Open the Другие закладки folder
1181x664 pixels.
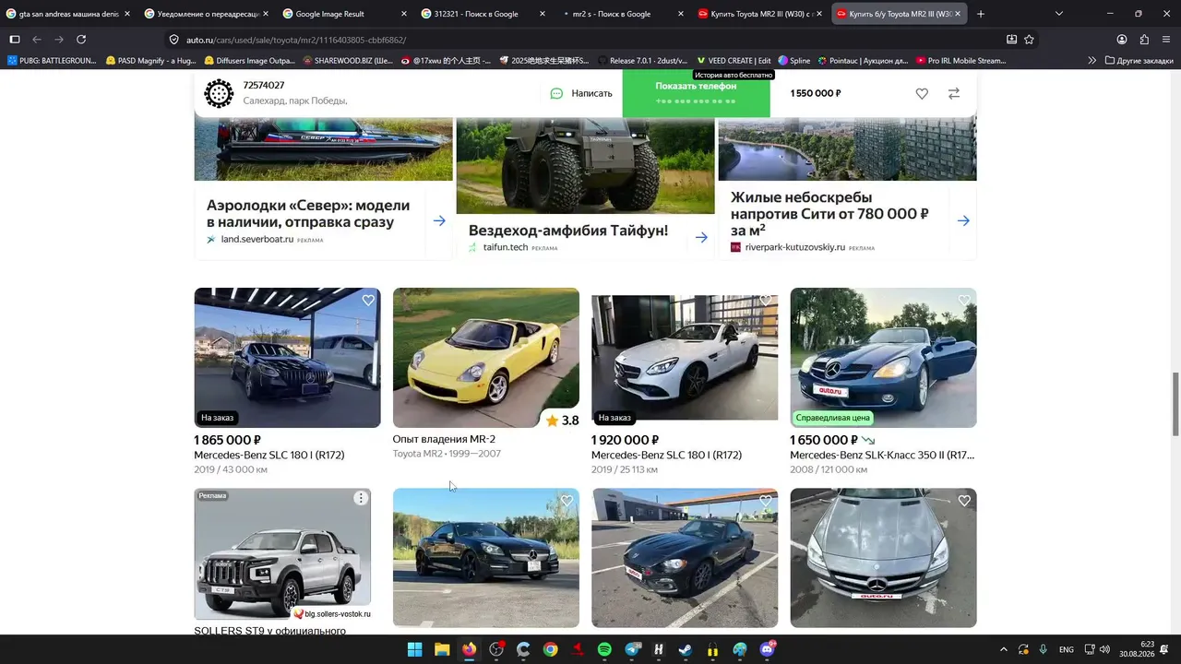pos(1139,61)
